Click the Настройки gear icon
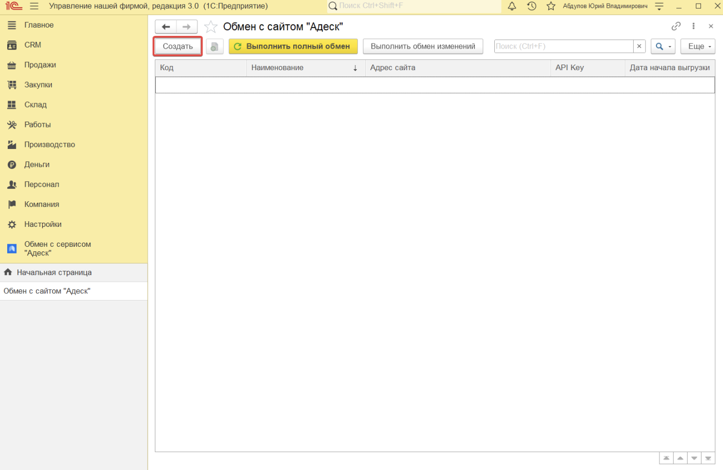Screen dimensions: 723x470 click(12, 225)
